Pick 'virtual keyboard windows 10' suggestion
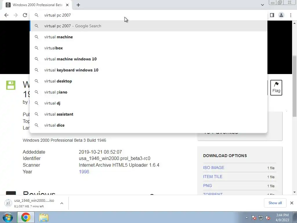Viewport: 297px width, 223px height. point(148,70)
